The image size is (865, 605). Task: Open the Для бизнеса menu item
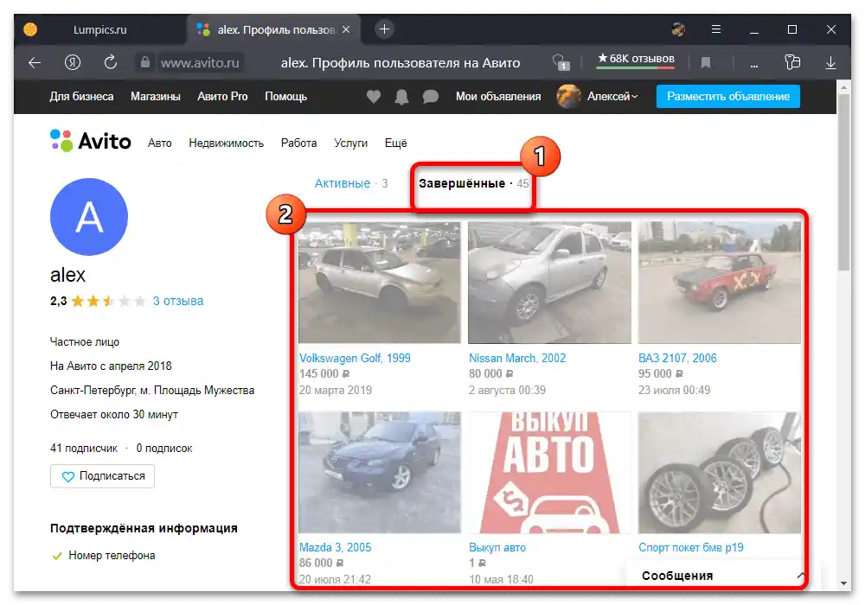coord(81,97)
